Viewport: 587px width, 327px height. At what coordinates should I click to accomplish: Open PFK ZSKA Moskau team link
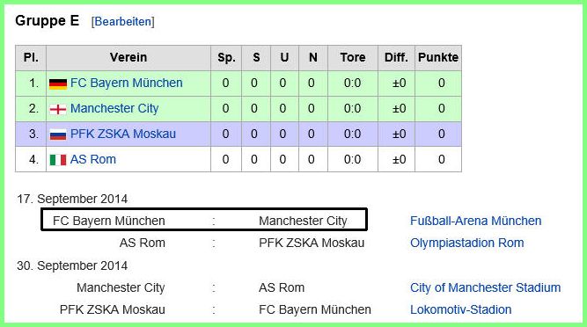[123, 134]
